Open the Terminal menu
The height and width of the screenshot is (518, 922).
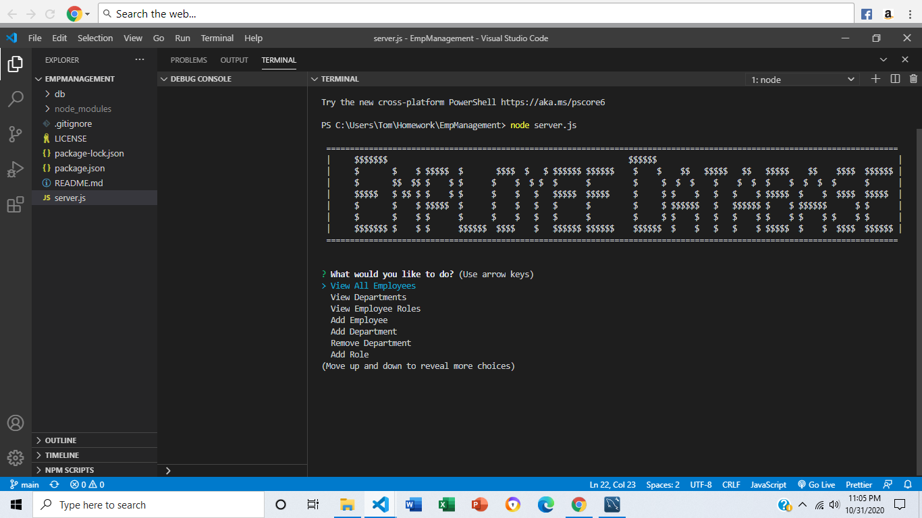point(217,38)
